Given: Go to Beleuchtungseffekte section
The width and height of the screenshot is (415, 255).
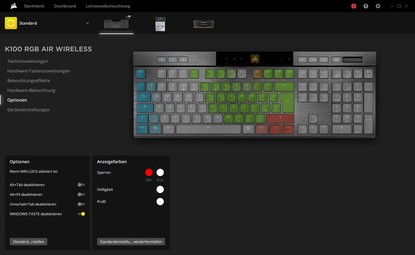Looking at the screenshot, I should (29, 80).
